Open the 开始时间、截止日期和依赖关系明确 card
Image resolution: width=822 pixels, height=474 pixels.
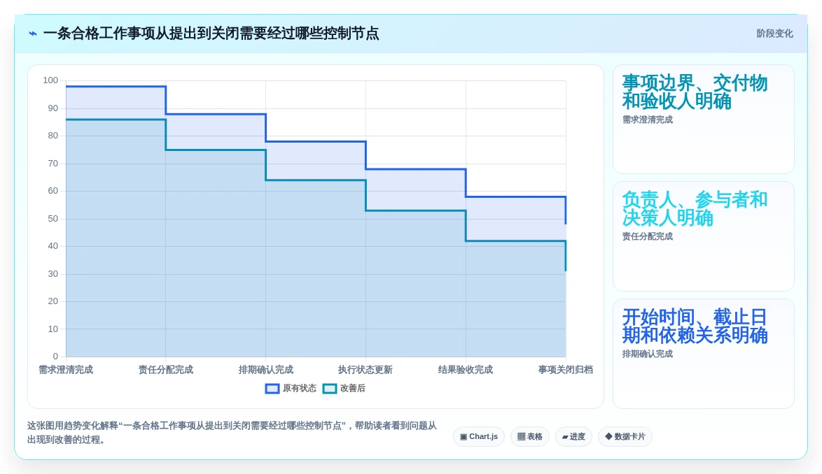tap(704, 354)
